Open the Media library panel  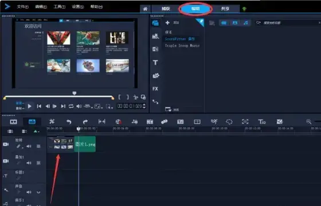[x=155, y=23]
